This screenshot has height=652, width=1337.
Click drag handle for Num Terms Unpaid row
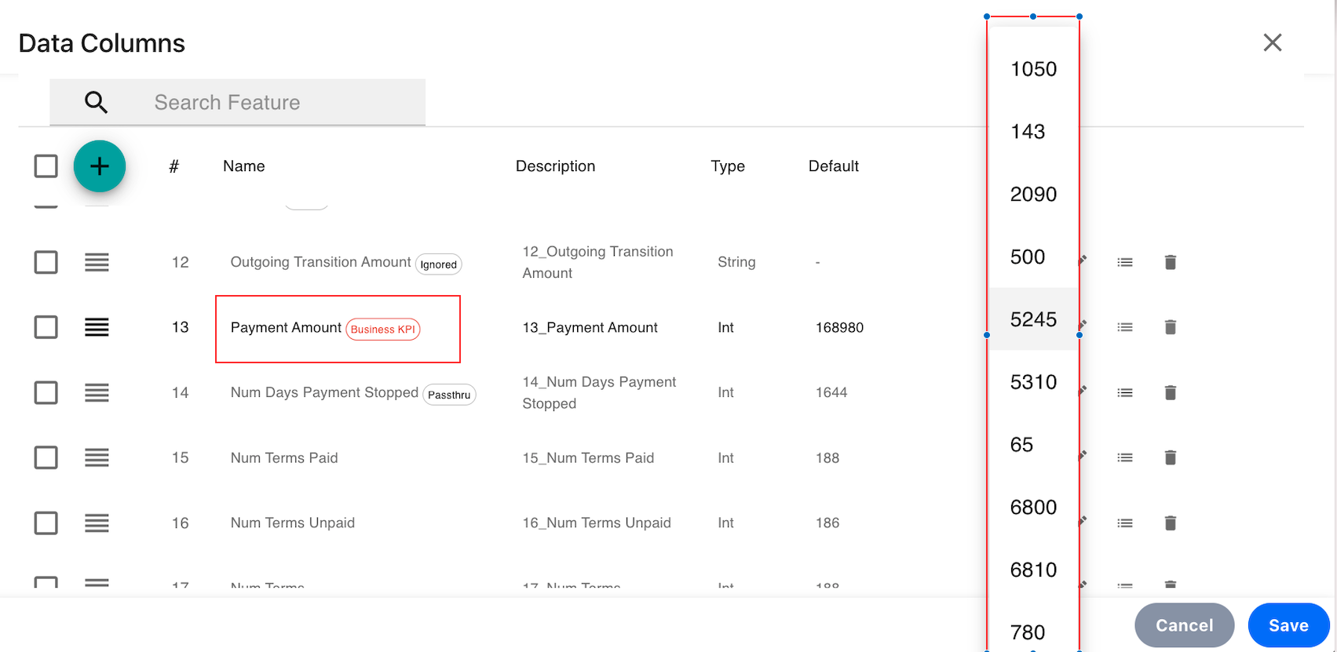[x=97, y=523]
